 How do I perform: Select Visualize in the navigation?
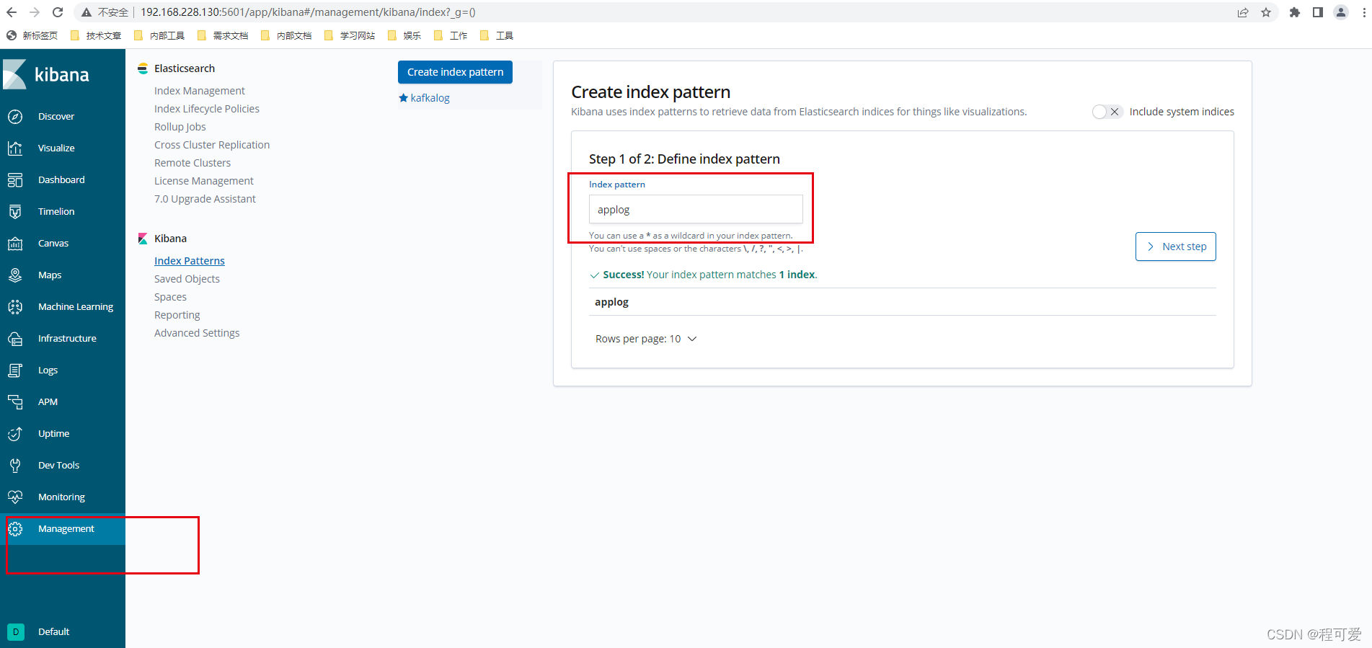56,148
